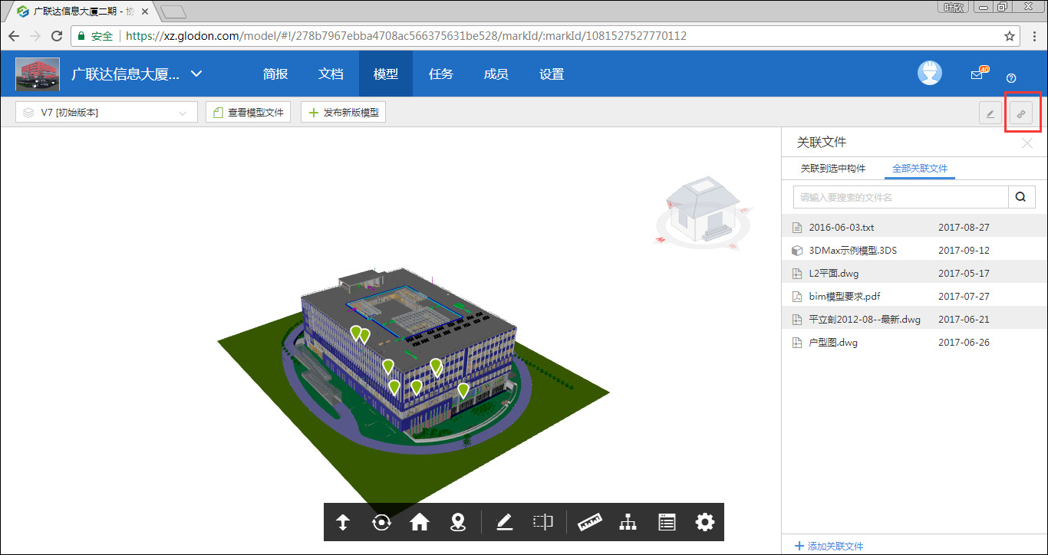1048x555 pixels.
Task: Go to the 任务 menu item
Action: 441,74
